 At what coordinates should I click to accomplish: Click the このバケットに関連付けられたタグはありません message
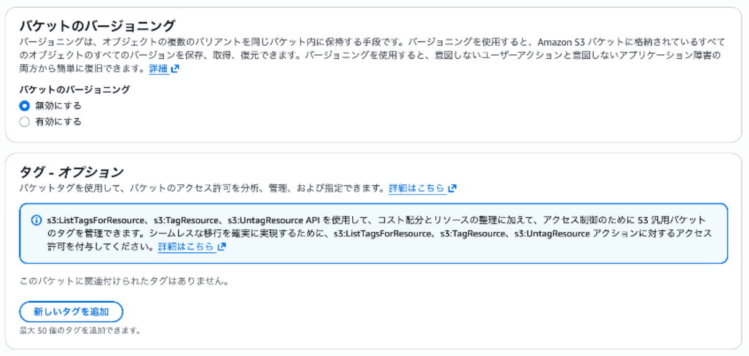124,282
